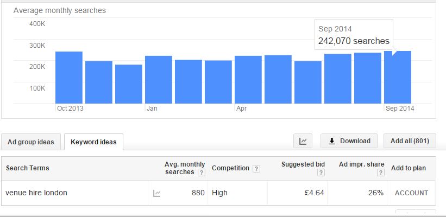Click the Apr bar in the chart
Image resolution: width=446 pixels, height=217 pixels.
(x=248, y=80)
